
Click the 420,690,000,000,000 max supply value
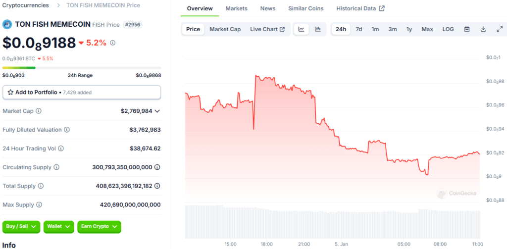click(130, 205)
